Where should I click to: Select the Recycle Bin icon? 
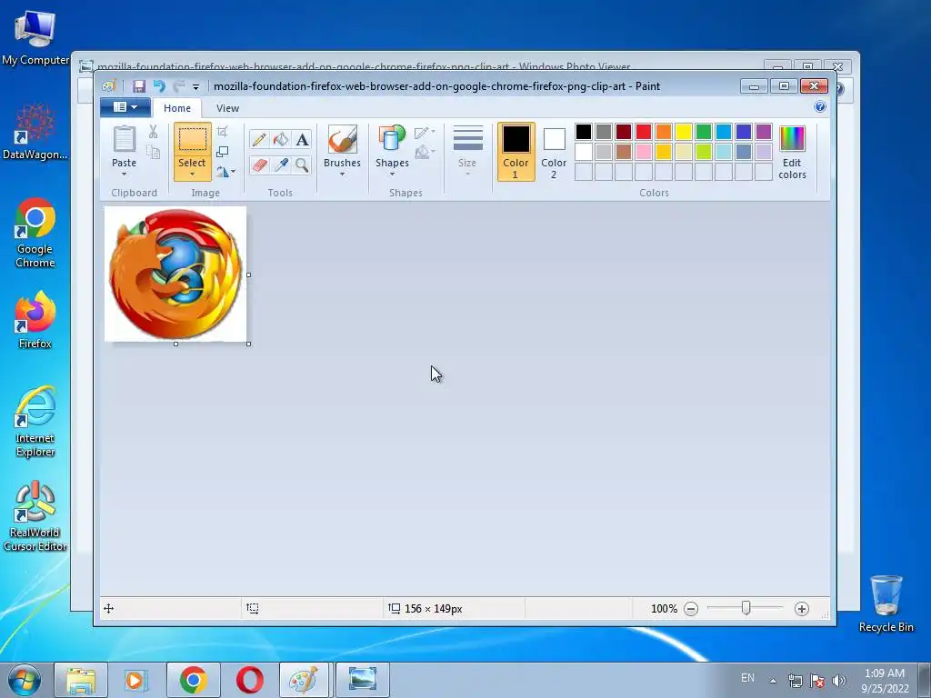point(886,603)
